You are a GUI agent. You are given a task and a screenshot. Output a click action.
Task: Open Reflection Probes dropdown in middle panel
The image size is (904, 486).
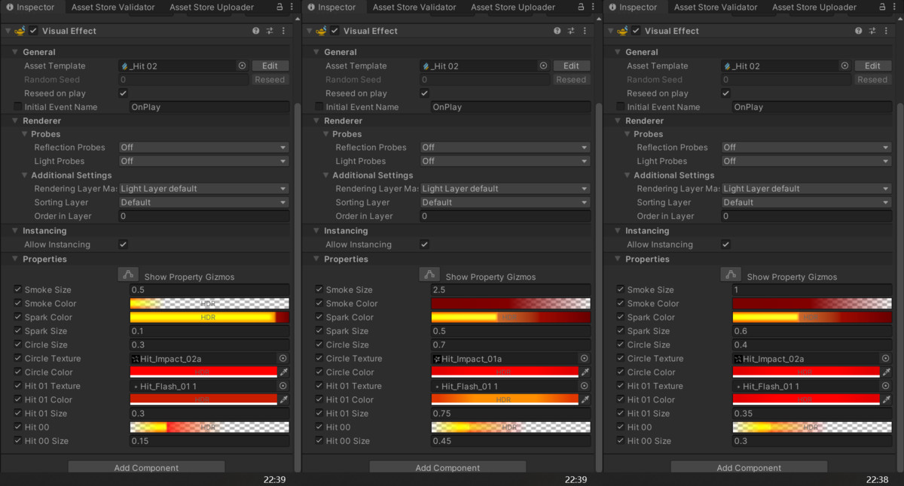(505, 147)
